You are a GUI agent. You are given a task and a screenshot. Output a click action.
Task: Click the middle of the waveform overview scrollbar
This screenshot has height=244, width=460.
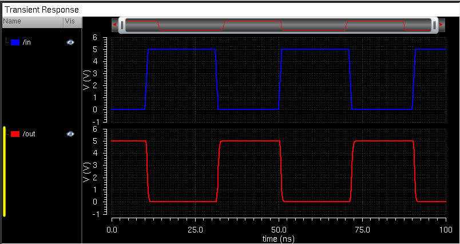click(x=278, y=25)
